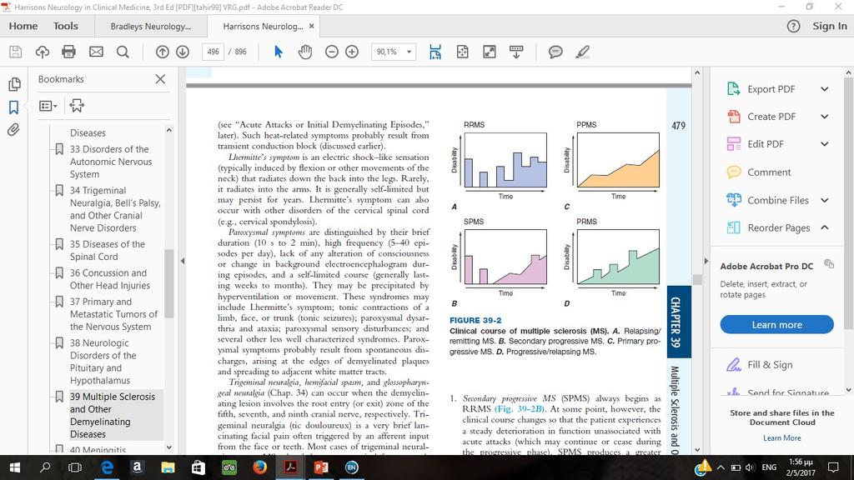Toggle the Bookmarks panel icon
This screenshot has height=480, width=854.
(14, 107)
